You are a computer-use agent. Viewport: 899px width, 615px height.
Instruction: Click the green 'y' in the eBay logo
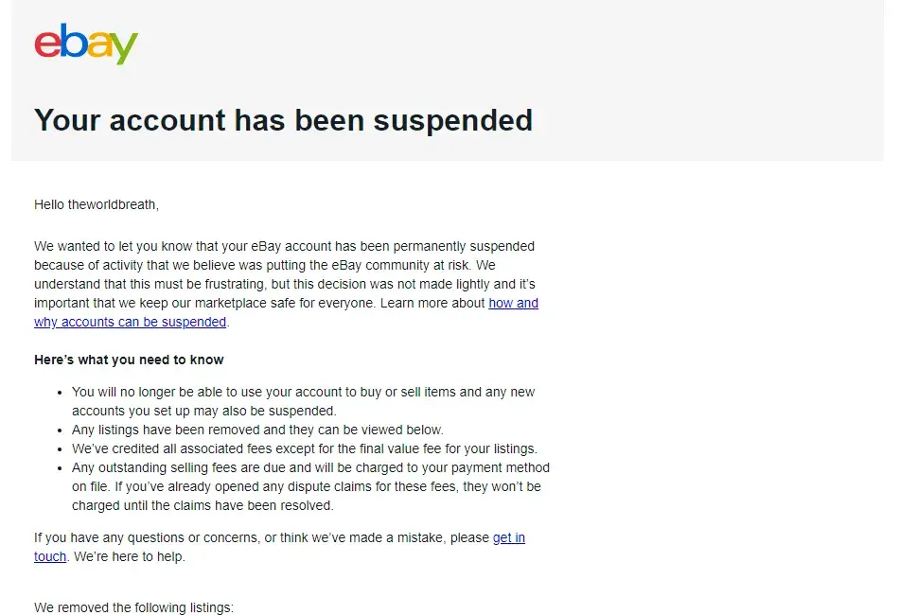click(x=124, y=49)
